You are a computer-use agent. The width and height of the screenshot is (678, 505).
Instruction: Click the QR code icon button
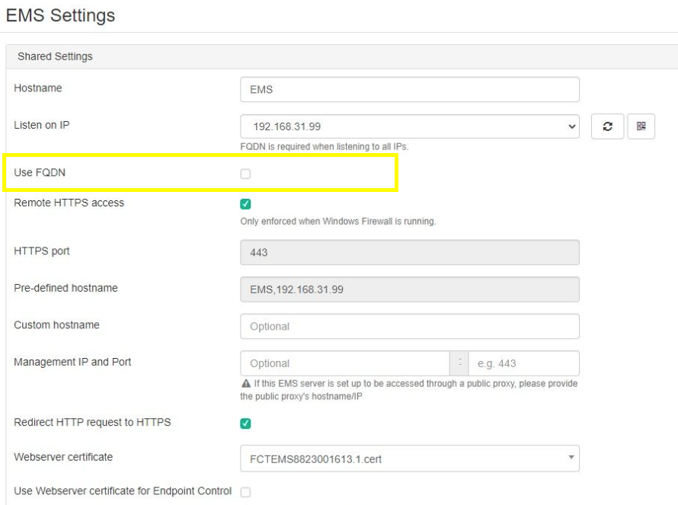click(x=641, y=126)
